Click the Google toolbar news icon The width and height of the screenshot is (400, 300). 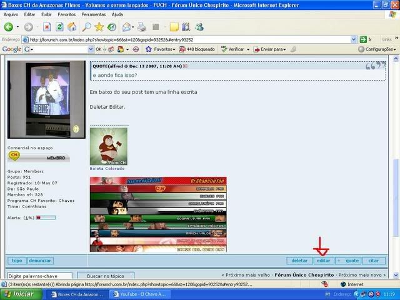point(111,49)
